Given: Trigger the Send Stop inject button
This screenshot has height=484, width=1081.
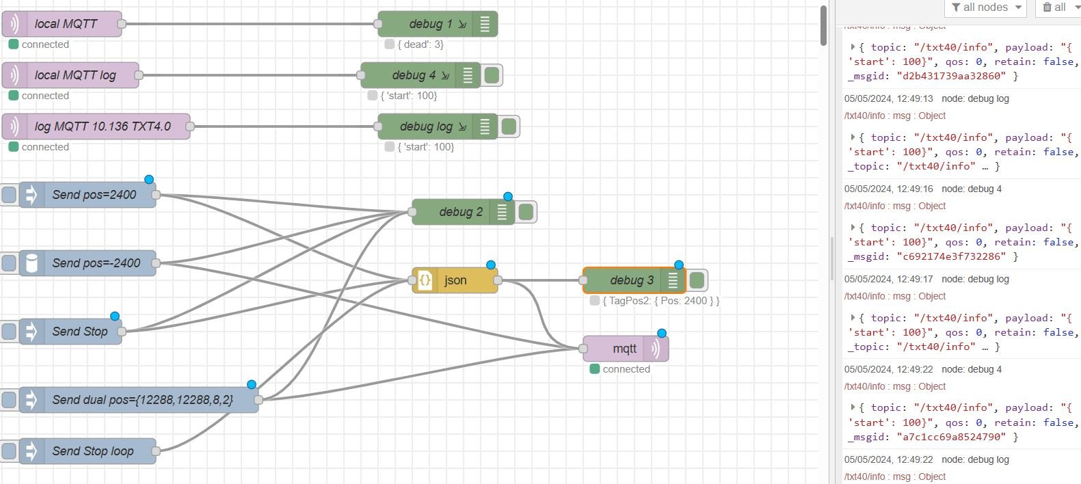Looking at the screenshot, I should (9, 332).
